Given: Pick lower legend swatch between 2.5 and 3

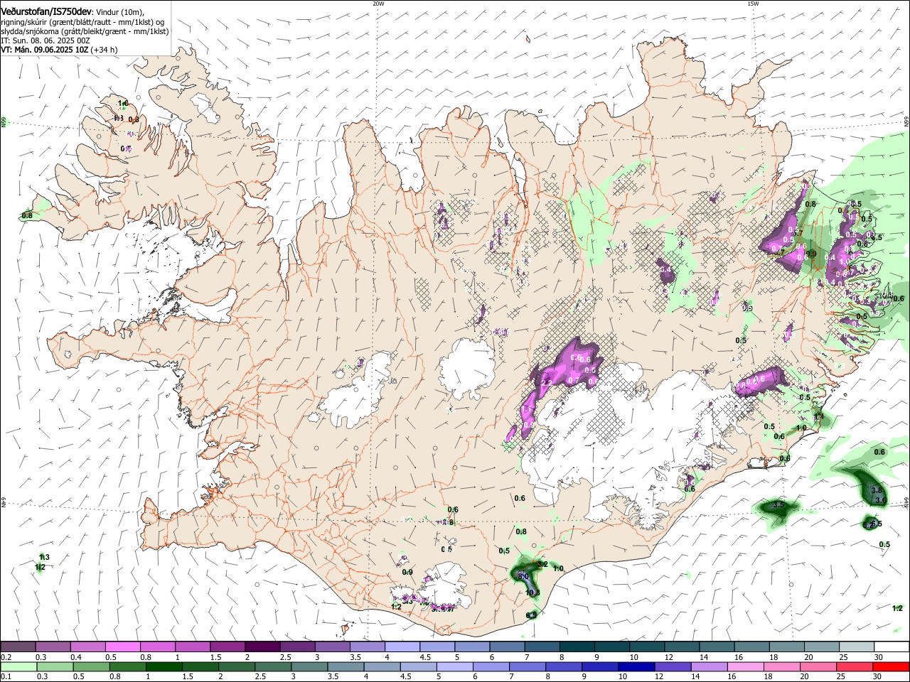Looking at the screenshot, I should 274,666.
